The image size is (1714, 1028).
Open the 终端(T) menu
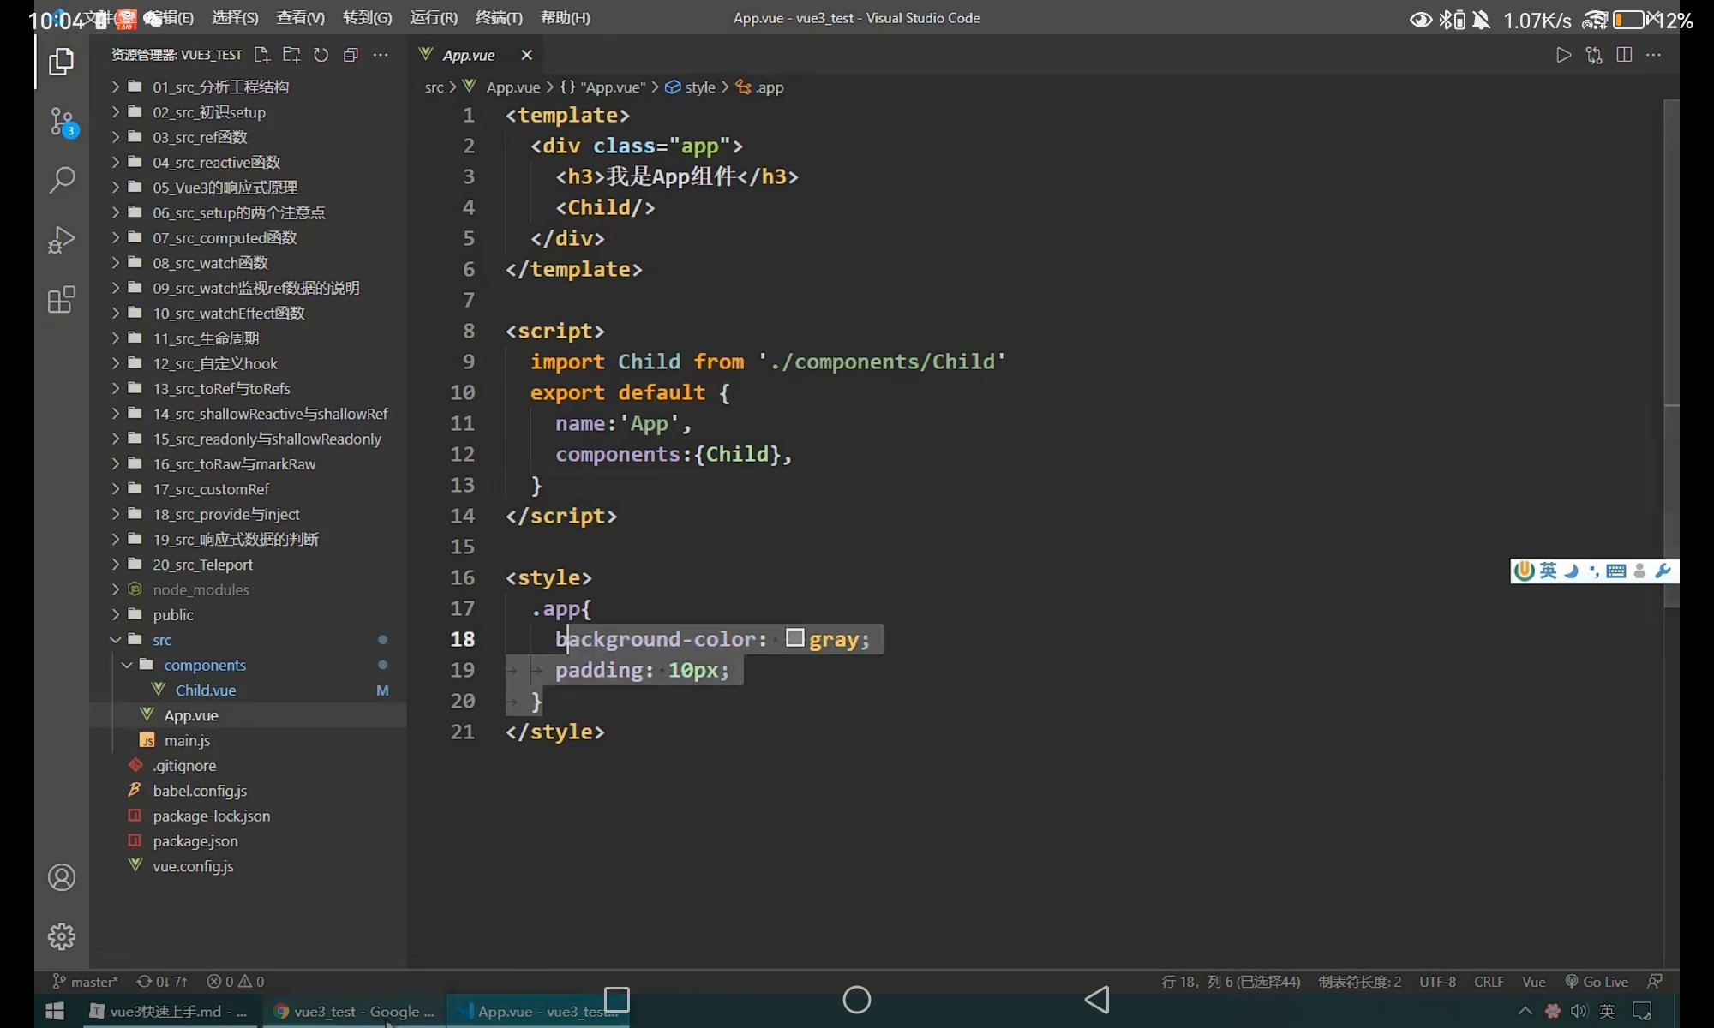coord(499,18)
